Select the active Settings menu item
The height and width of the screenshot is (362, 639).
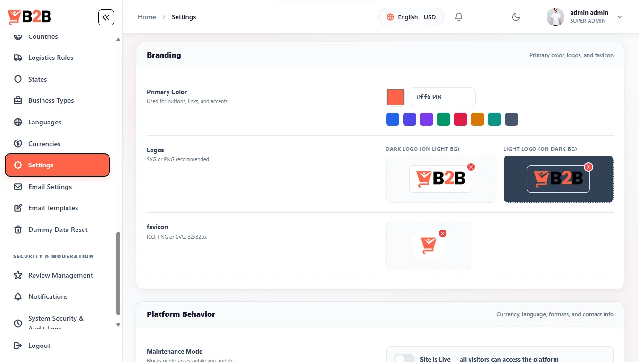tap(57, 165)
